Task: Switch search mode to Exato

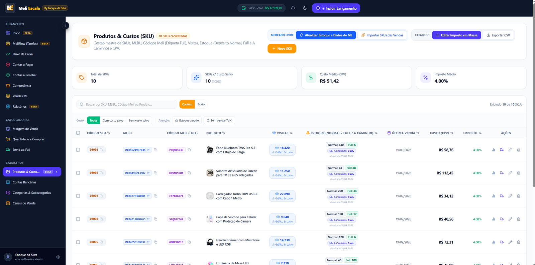Action: 201,104
